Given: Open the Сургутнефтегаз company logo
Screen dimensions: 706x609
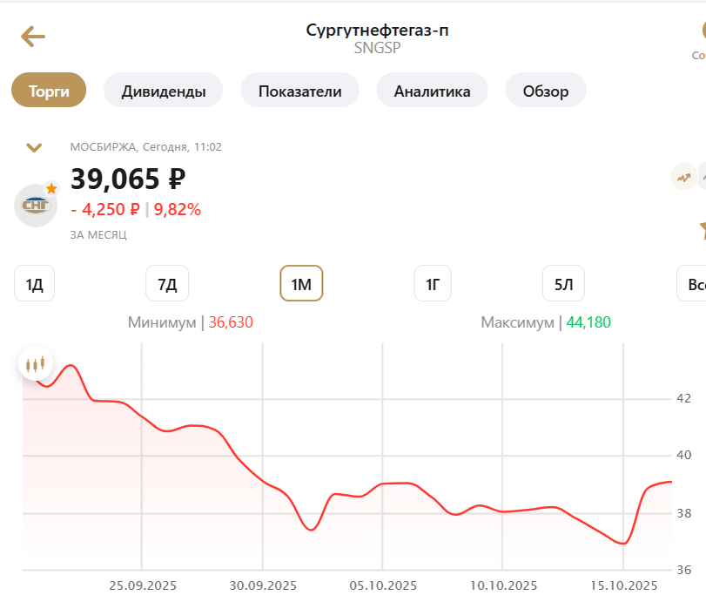Looking at the screenshot, I should pos(36,206).
